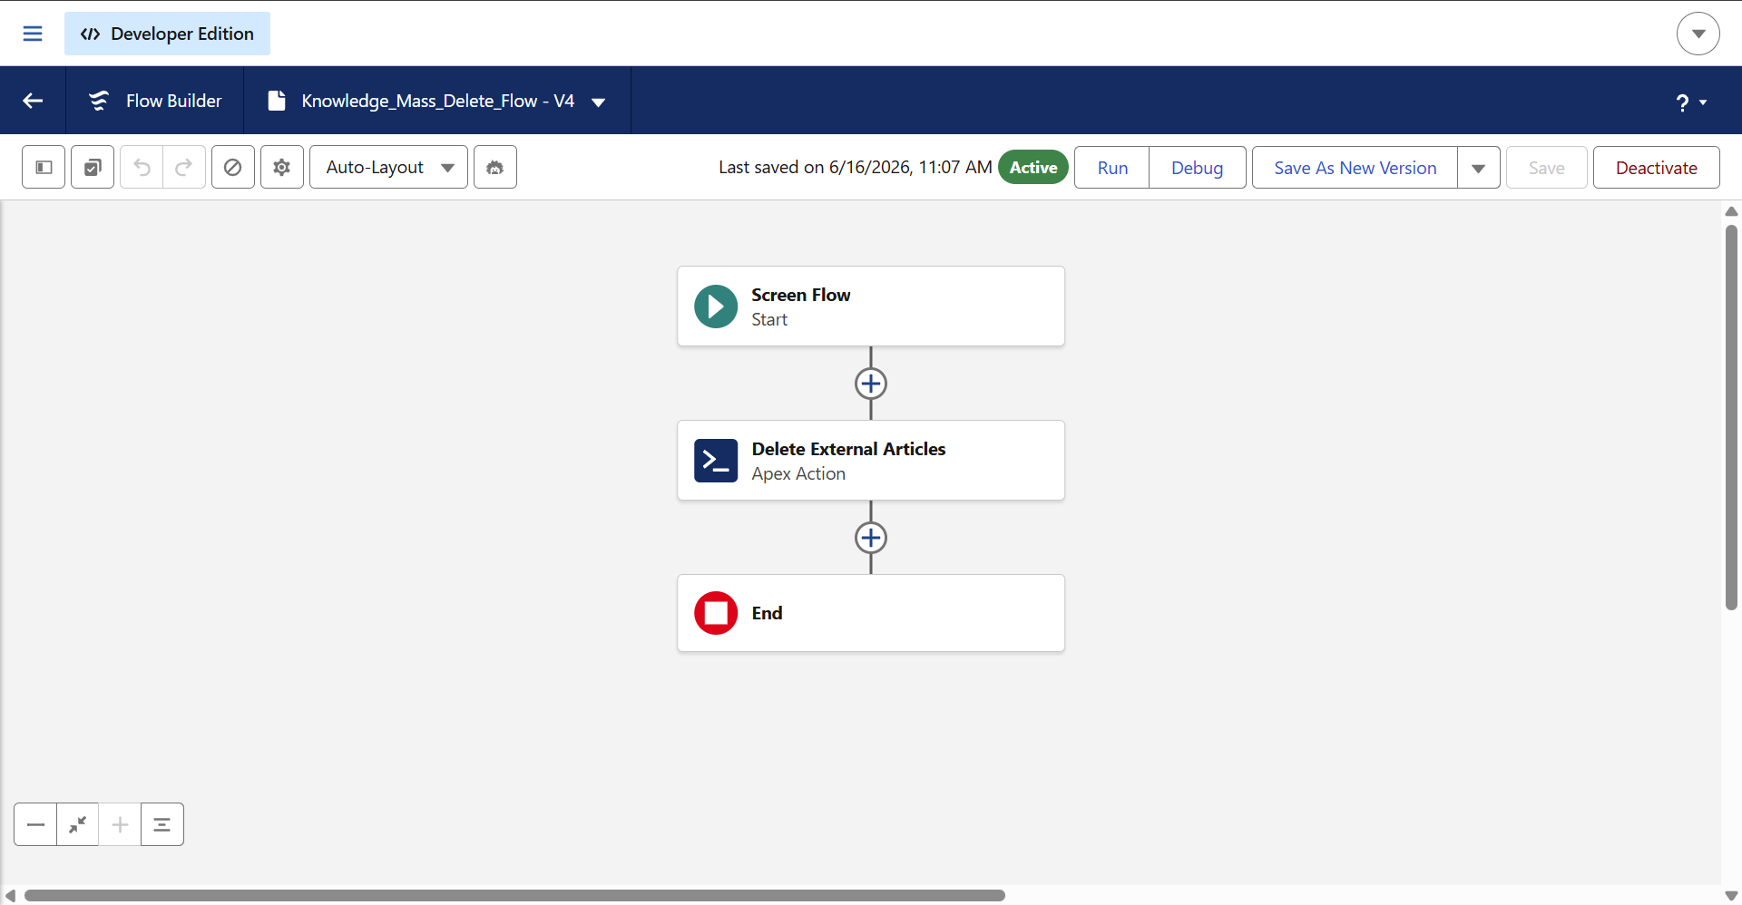The height and width of the screenshot is (905, 1742).
Task: Click the Apex Action terminal icon
Action: click(716, 461)
